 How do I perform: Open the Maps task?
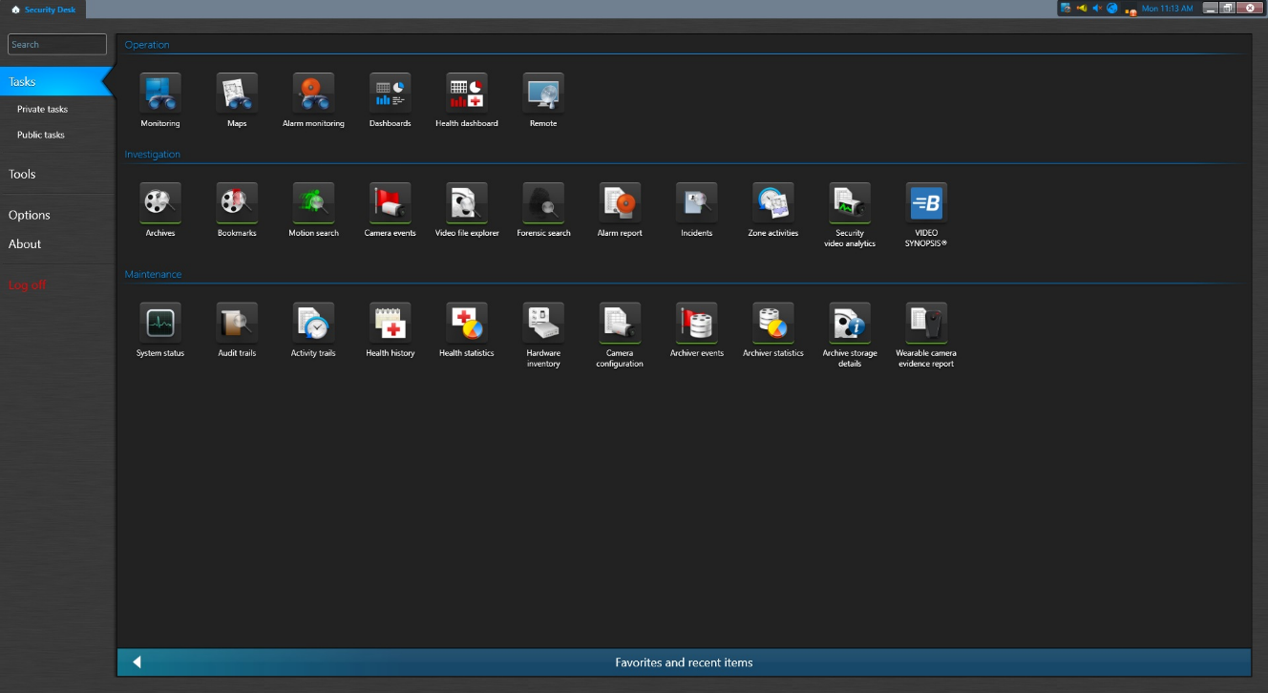(237, 100)
